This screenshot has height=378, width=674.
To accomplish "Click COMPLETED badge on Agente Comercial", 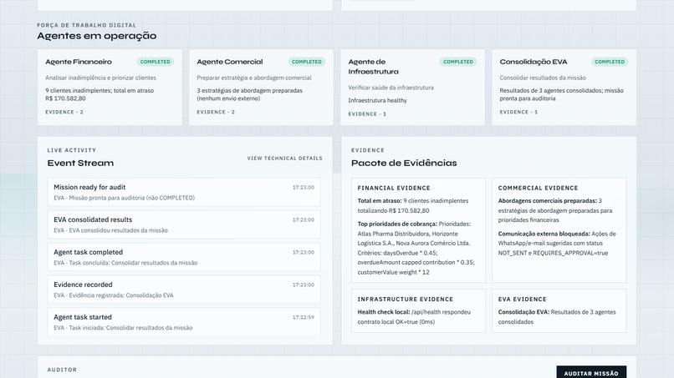I will 307,62.
